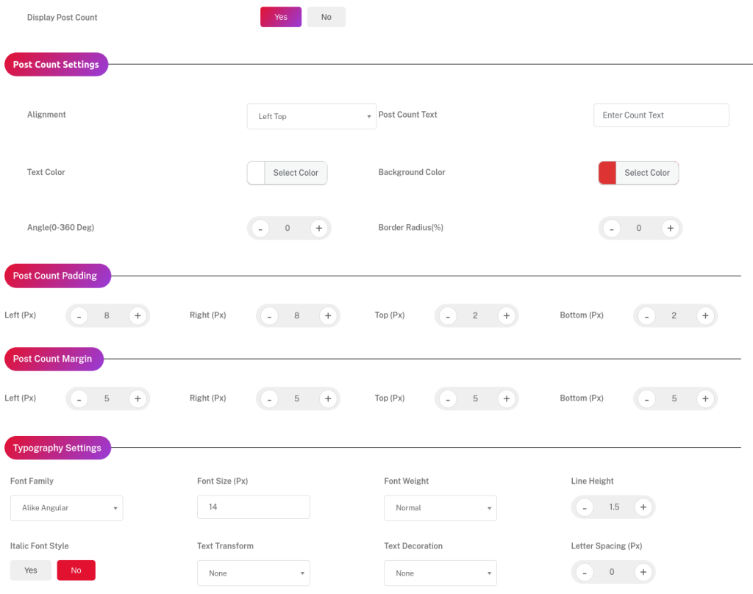Screen dimensions: 753x594
Task: Decrease Post Count Margin Bottom value
Action: click(646, 399)
